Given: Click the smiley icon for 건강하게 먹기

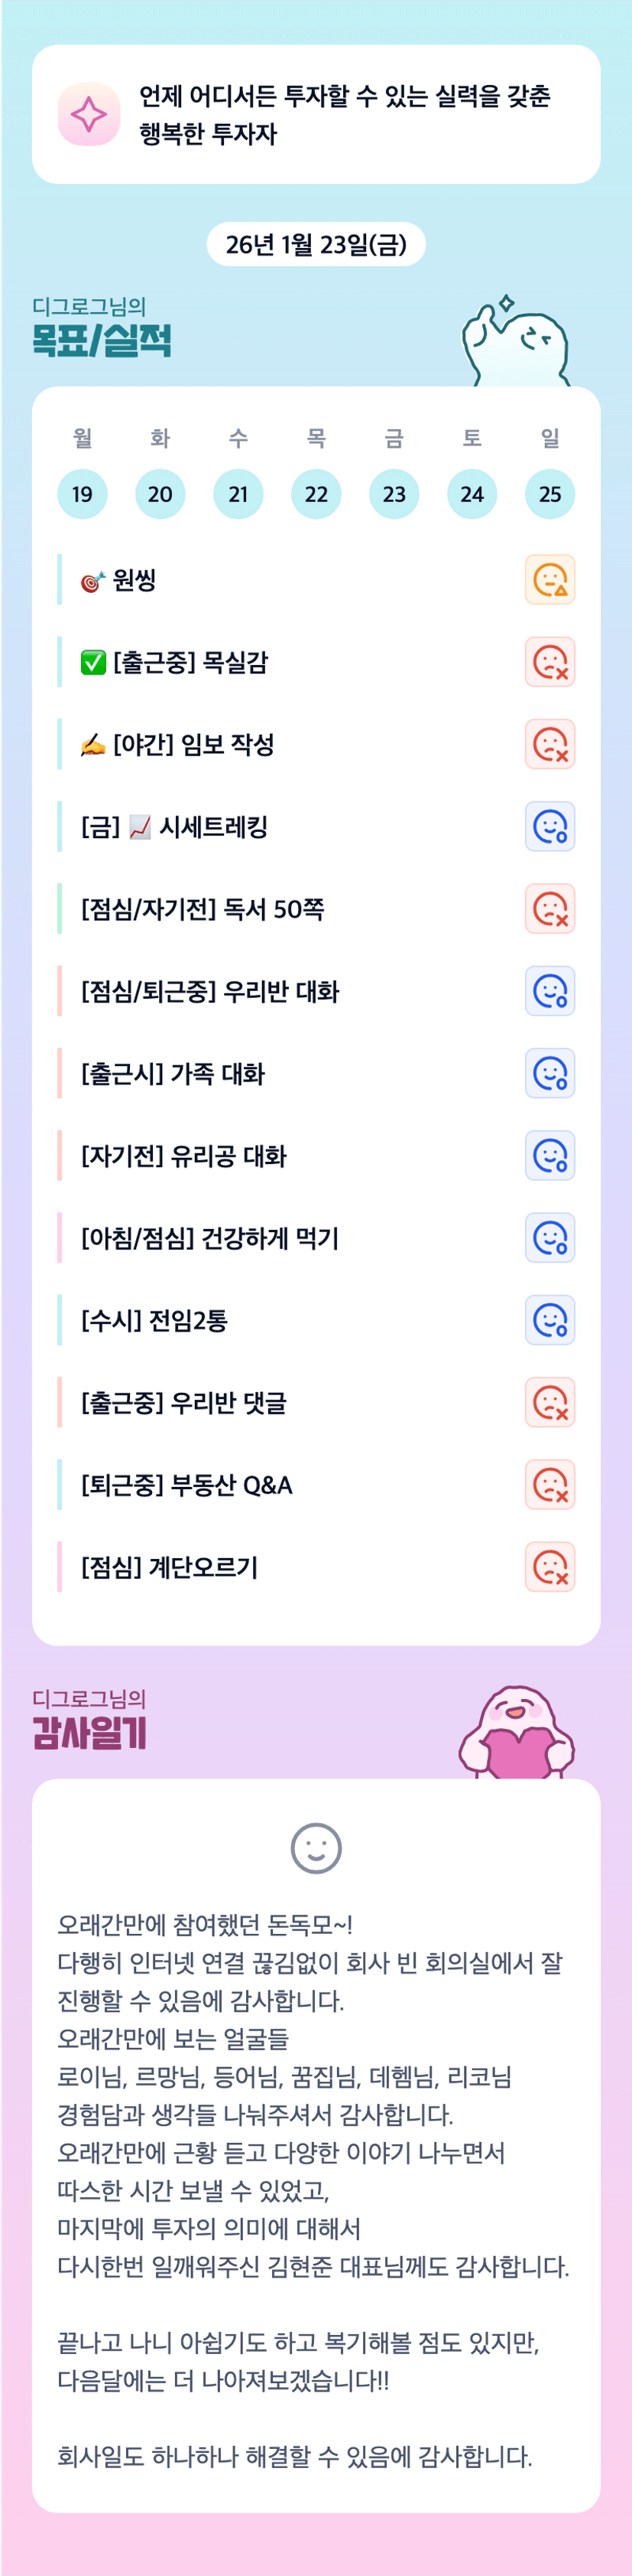Looking at the screenshot, I should [549, 1238].
